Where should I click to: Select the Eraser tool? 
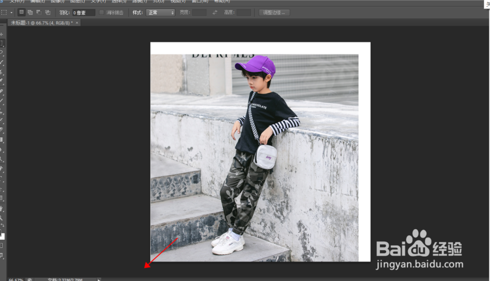point(1,130)
